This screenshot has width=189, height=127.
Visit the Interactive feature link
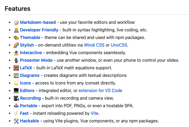(31, 53)
